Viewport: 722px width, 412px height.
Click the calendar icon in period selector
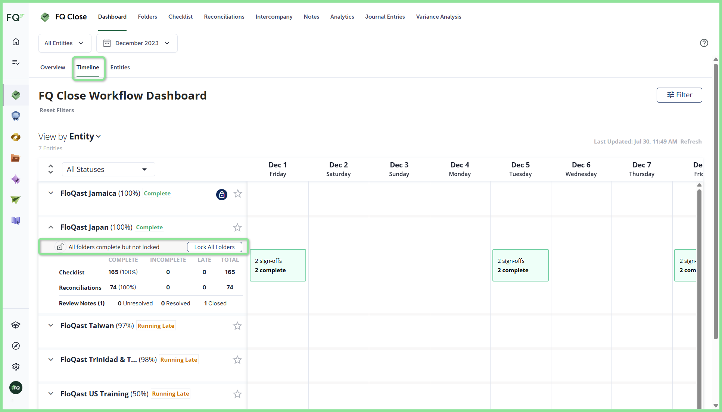click(107, 43)
